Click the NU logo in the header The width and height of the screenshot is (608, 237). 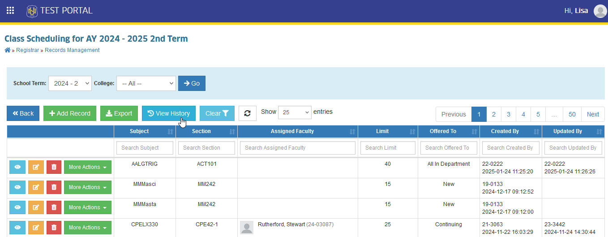pyautogui.click(x=32, y=11)
